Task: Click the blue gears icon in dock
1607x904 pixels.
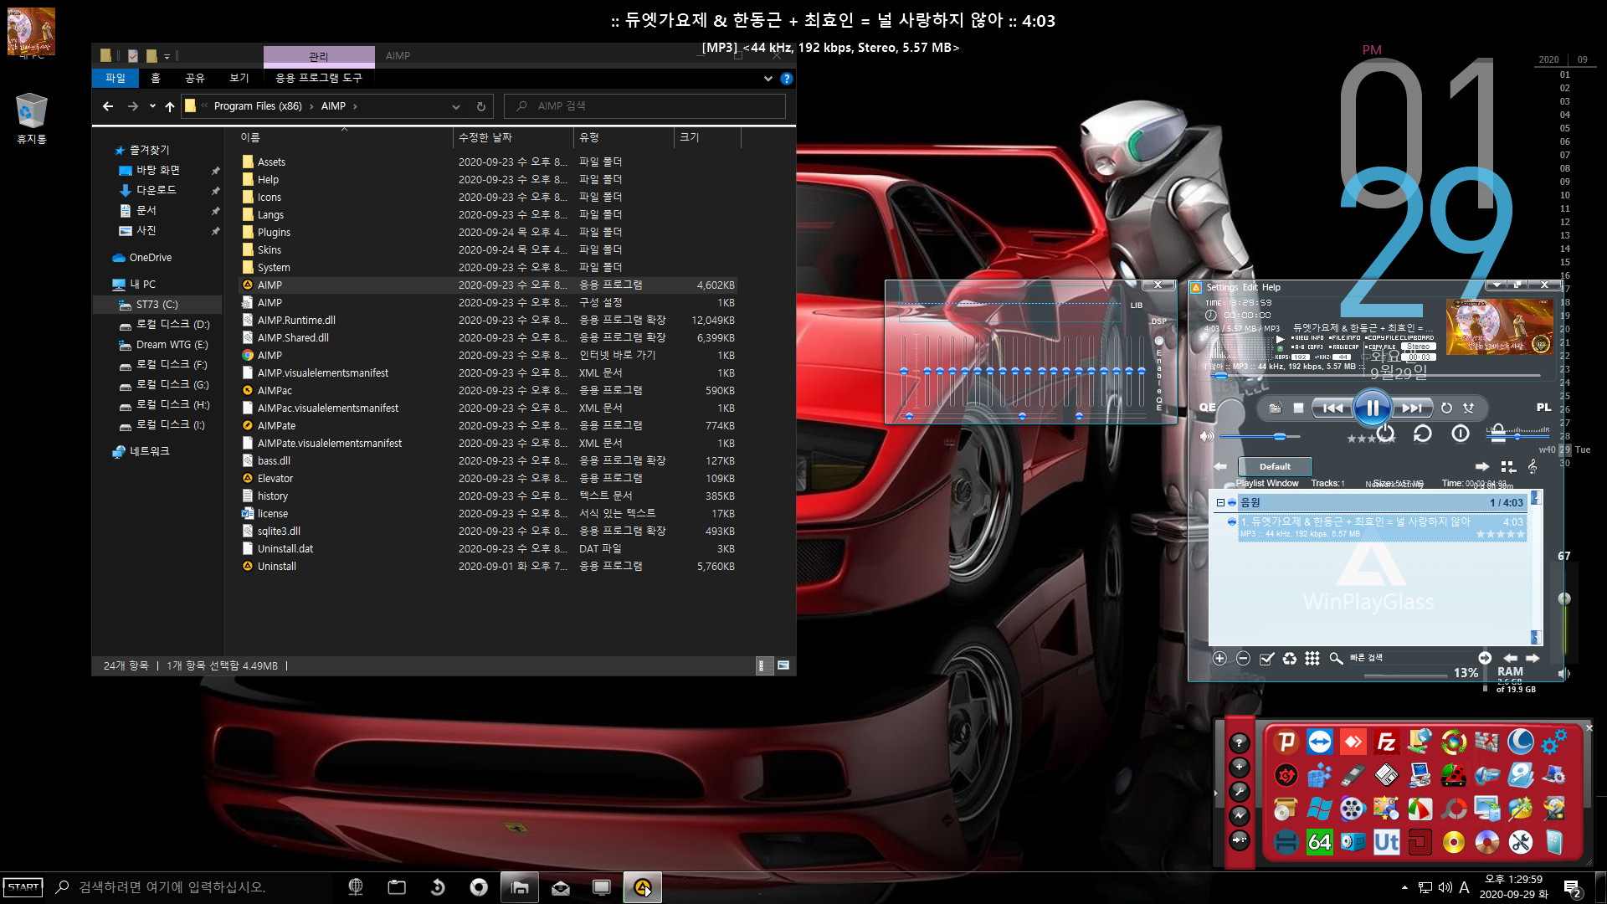Action: point(1553,742)
